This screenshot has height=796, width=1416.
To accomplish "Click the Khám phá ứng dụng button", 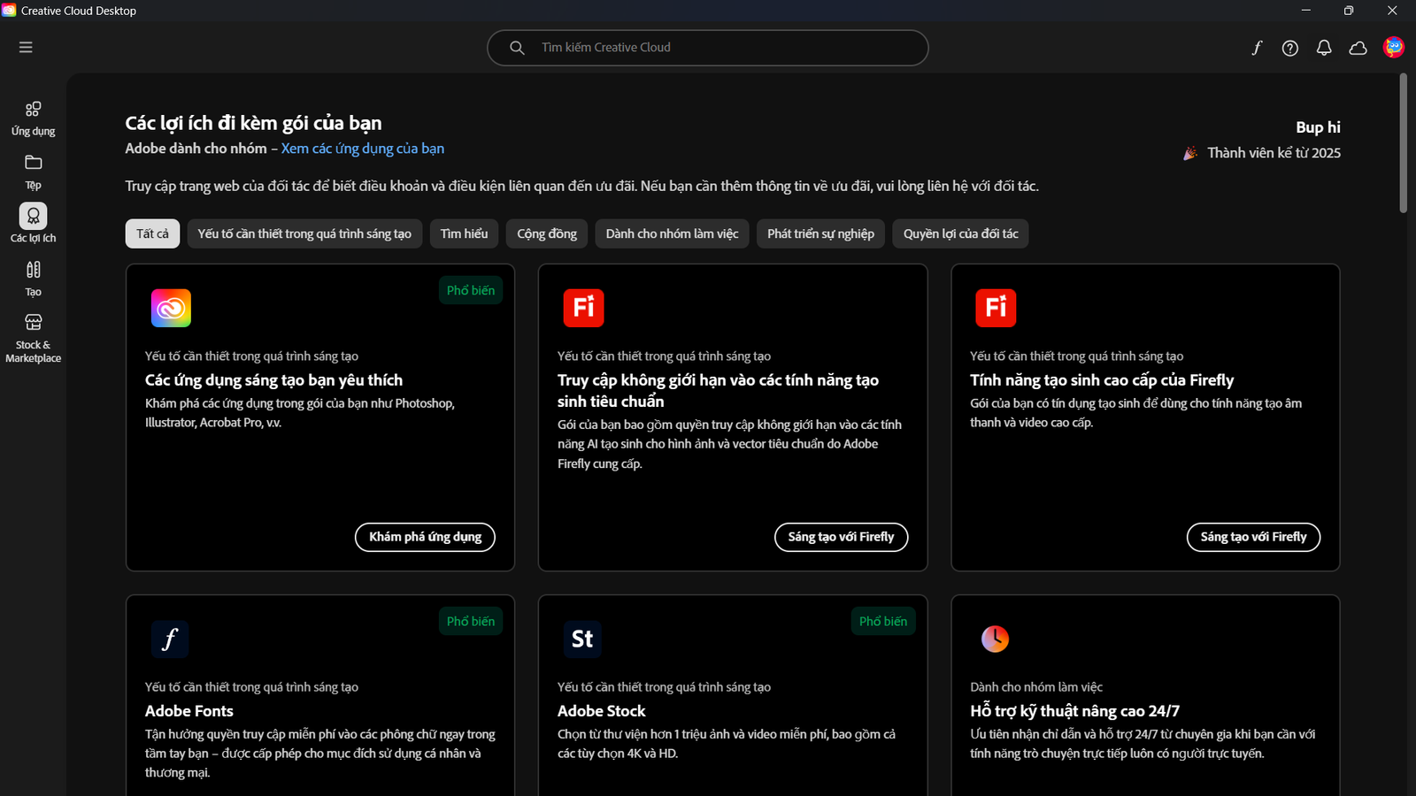I will click(x=425, y=537).
